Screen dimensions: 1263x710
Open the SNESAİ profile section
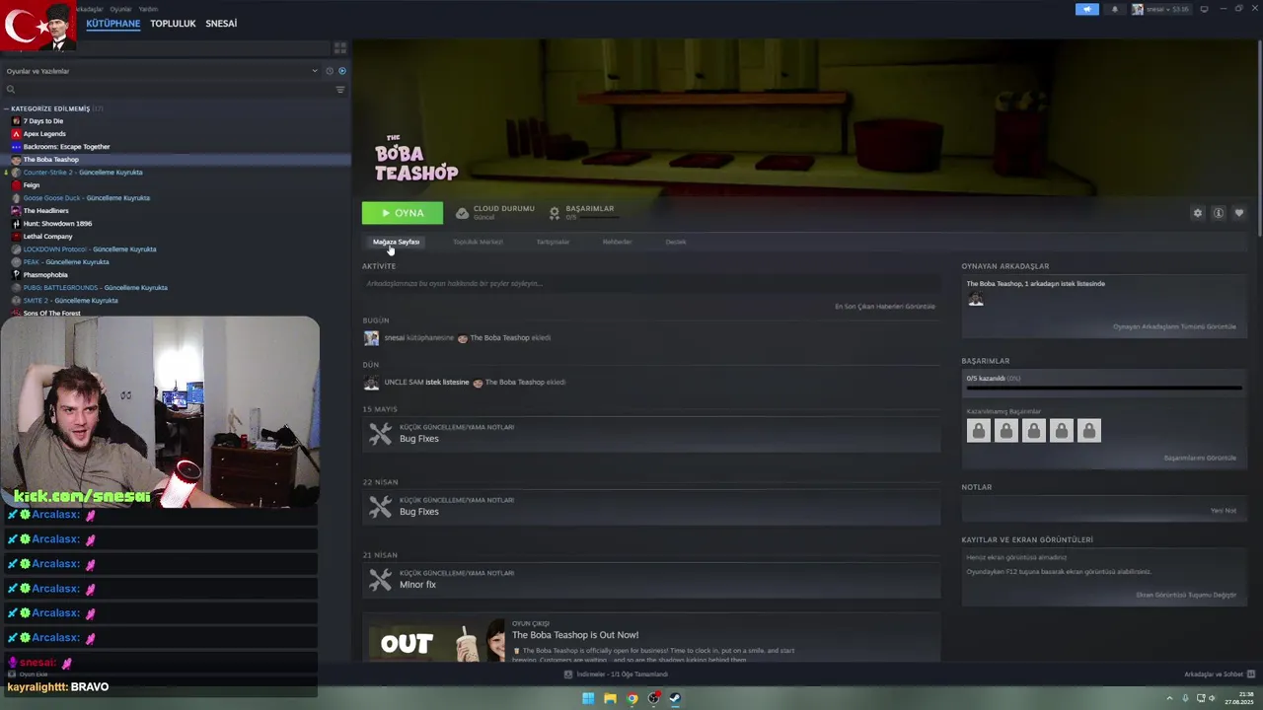pyautogui.click(x=221, y=24)
